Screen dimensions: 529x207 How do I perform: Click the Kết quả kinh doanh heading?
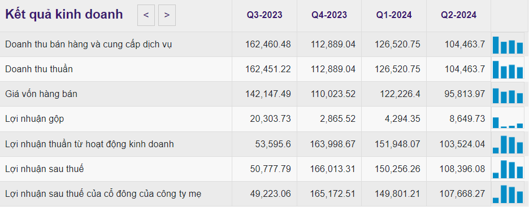point(64,15)
